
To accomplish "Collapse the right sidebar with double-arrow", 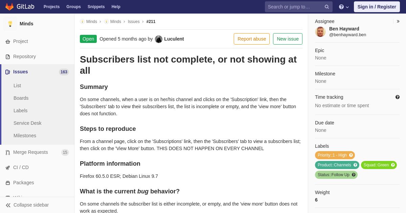I will pos(398,21).
